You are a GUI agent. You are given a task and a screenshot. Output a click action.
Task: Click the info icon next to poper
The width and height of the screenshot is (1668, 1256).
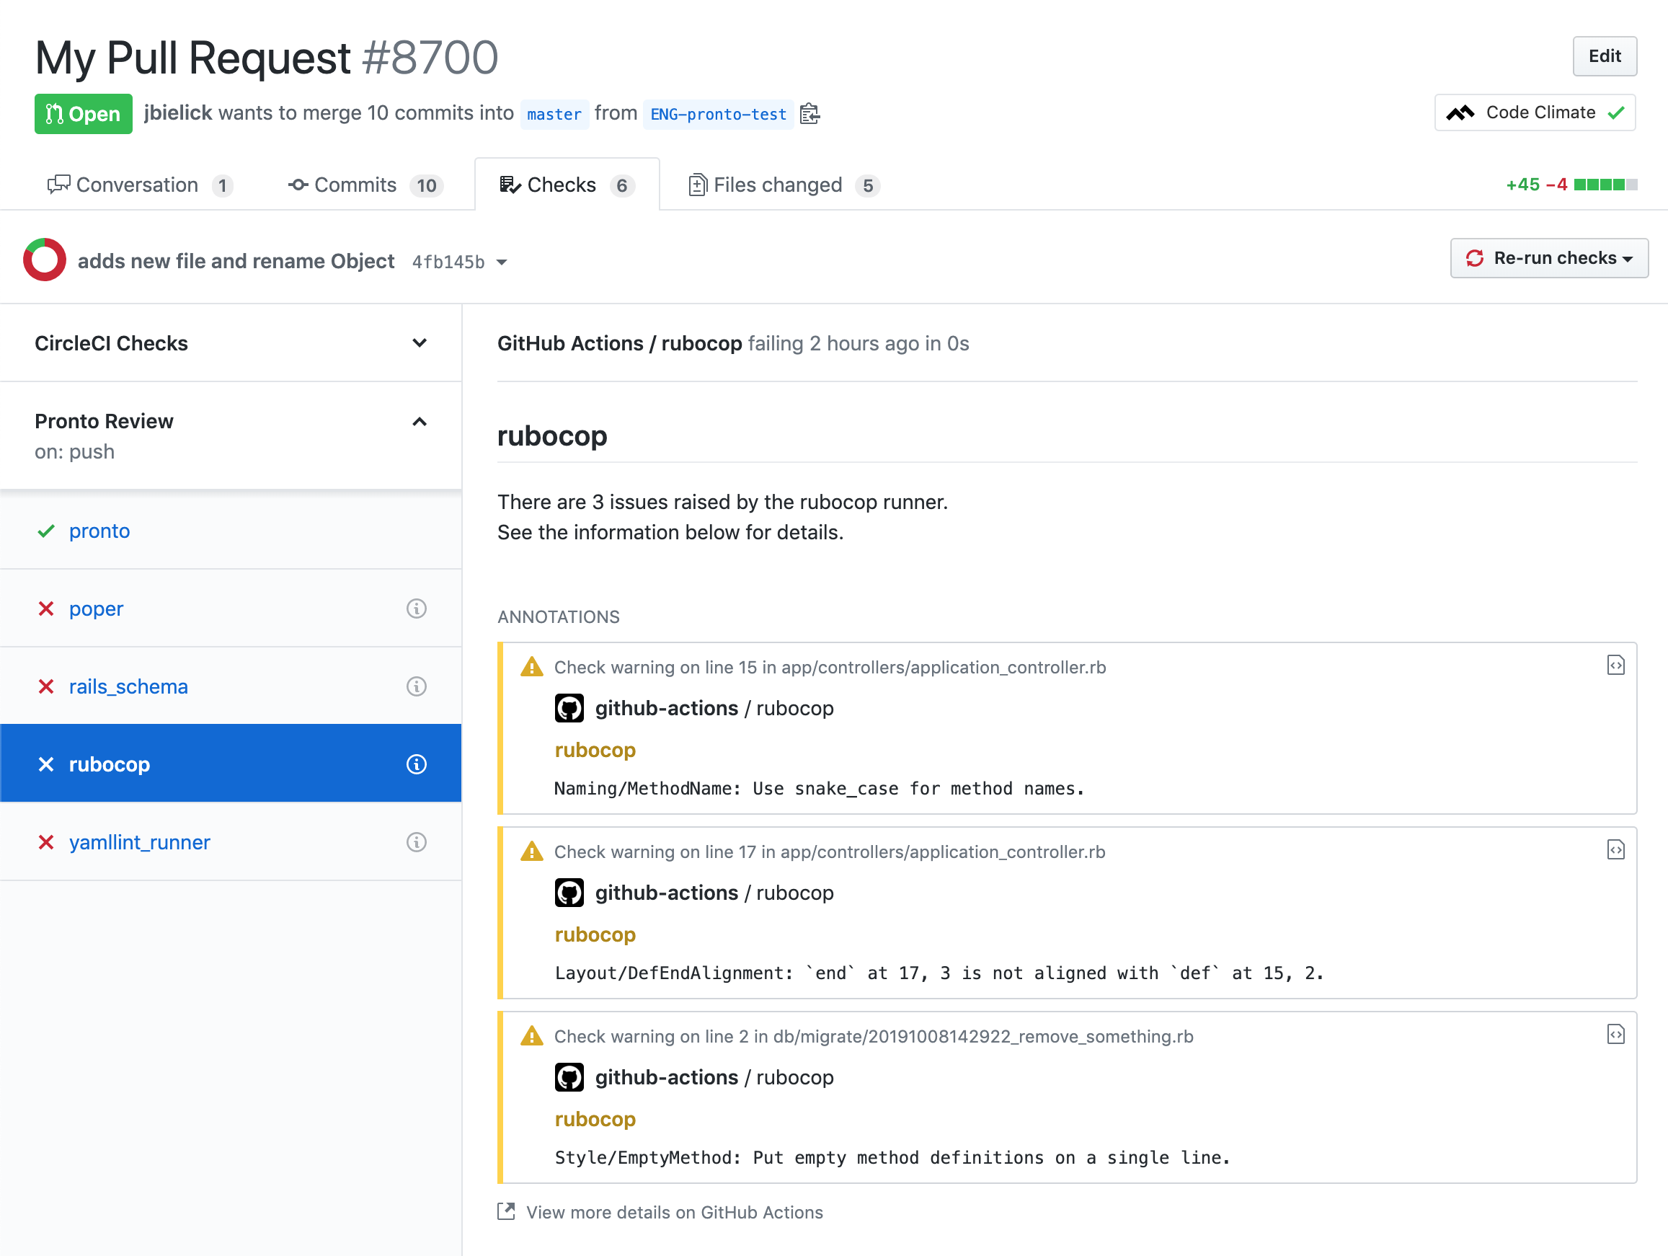click(416, 609)
